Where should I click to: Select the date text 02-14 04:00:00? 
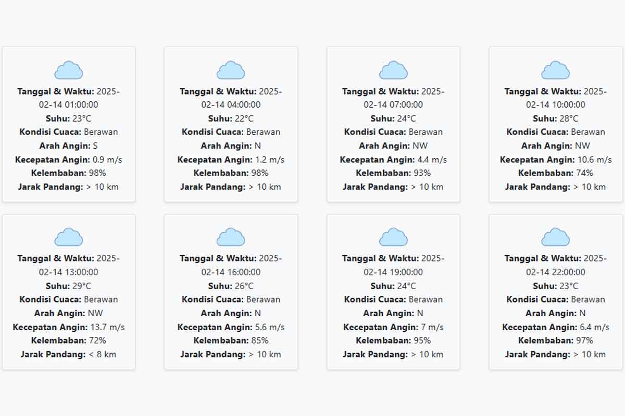click(231, 105)
